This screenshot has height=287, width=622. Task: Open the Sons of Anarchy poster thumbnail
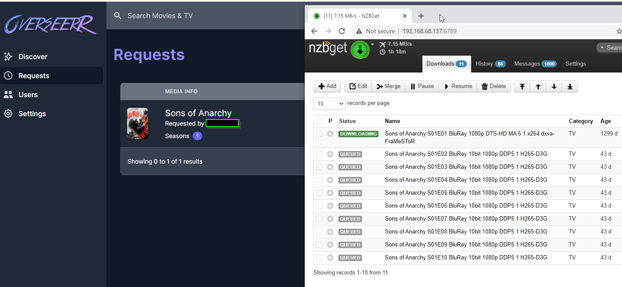tap(138, 123)
